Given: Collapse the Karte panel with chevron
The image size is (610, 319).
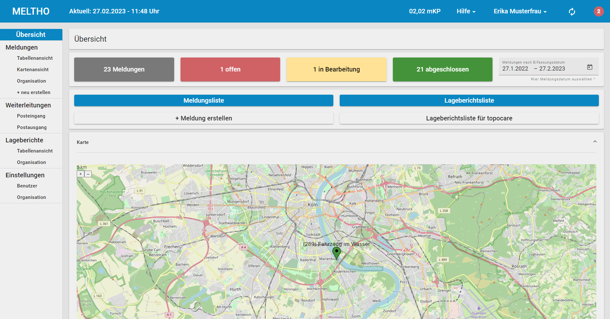Looking at the screenshot, I should 595,142.
